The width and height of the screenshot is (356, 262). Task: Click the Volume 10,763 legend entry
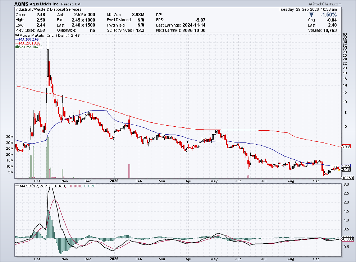click(31, 47)
